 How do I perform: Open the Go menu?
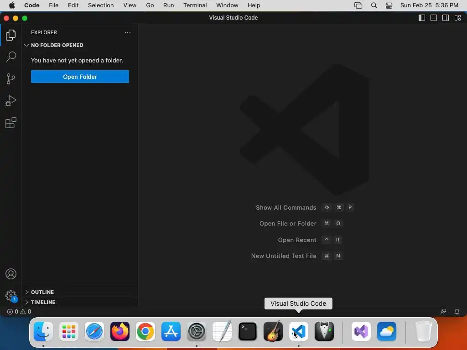[150, 5]
